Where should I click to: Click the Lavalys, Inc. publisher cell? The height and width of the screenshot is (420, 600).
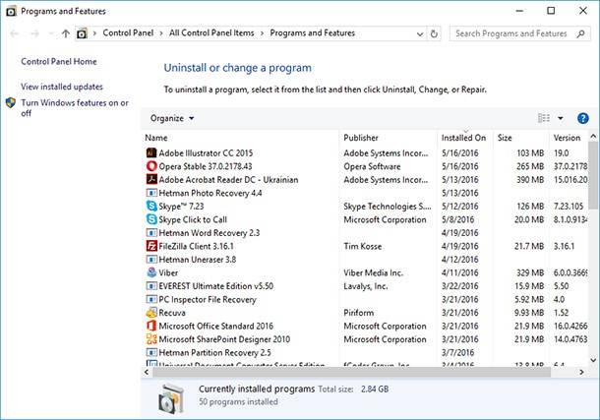(x=366, y=286)
